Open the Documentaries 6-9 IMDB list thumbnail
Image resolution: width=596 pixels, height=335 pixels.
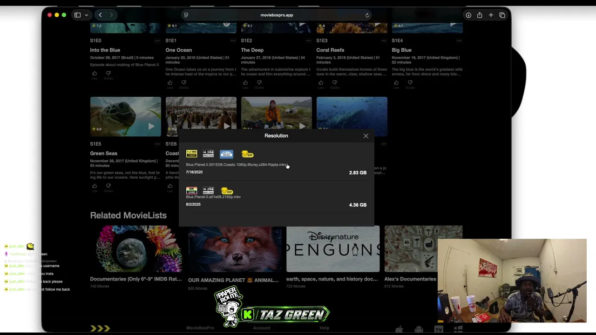(136, 249)
